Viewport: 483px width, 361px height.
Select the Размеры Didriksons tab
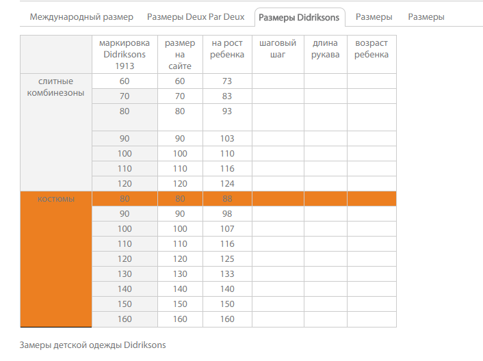coord(299,17)
